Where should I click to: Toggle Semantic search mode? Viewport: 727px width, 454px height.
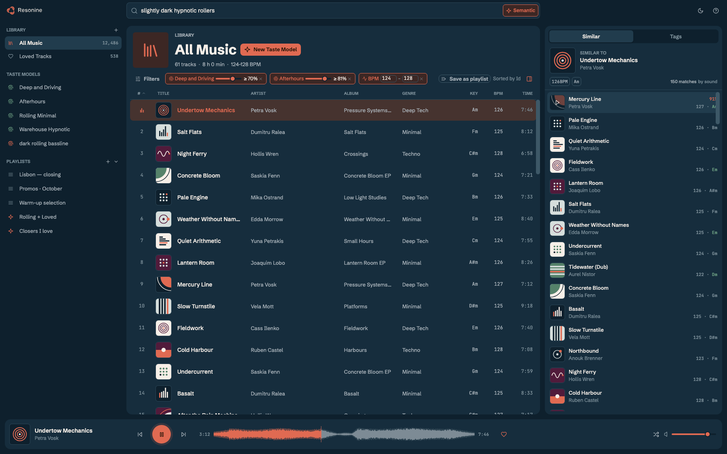(x=521, y=10)
